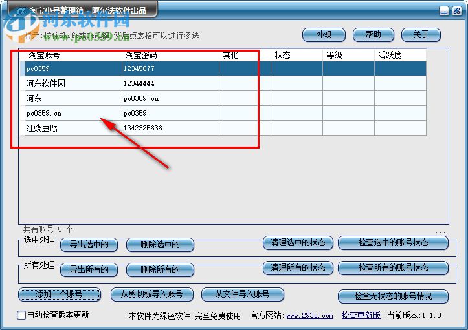468x330 pixels.
Task: Click 清理选中的状态 button
Action: pos(298,242)
